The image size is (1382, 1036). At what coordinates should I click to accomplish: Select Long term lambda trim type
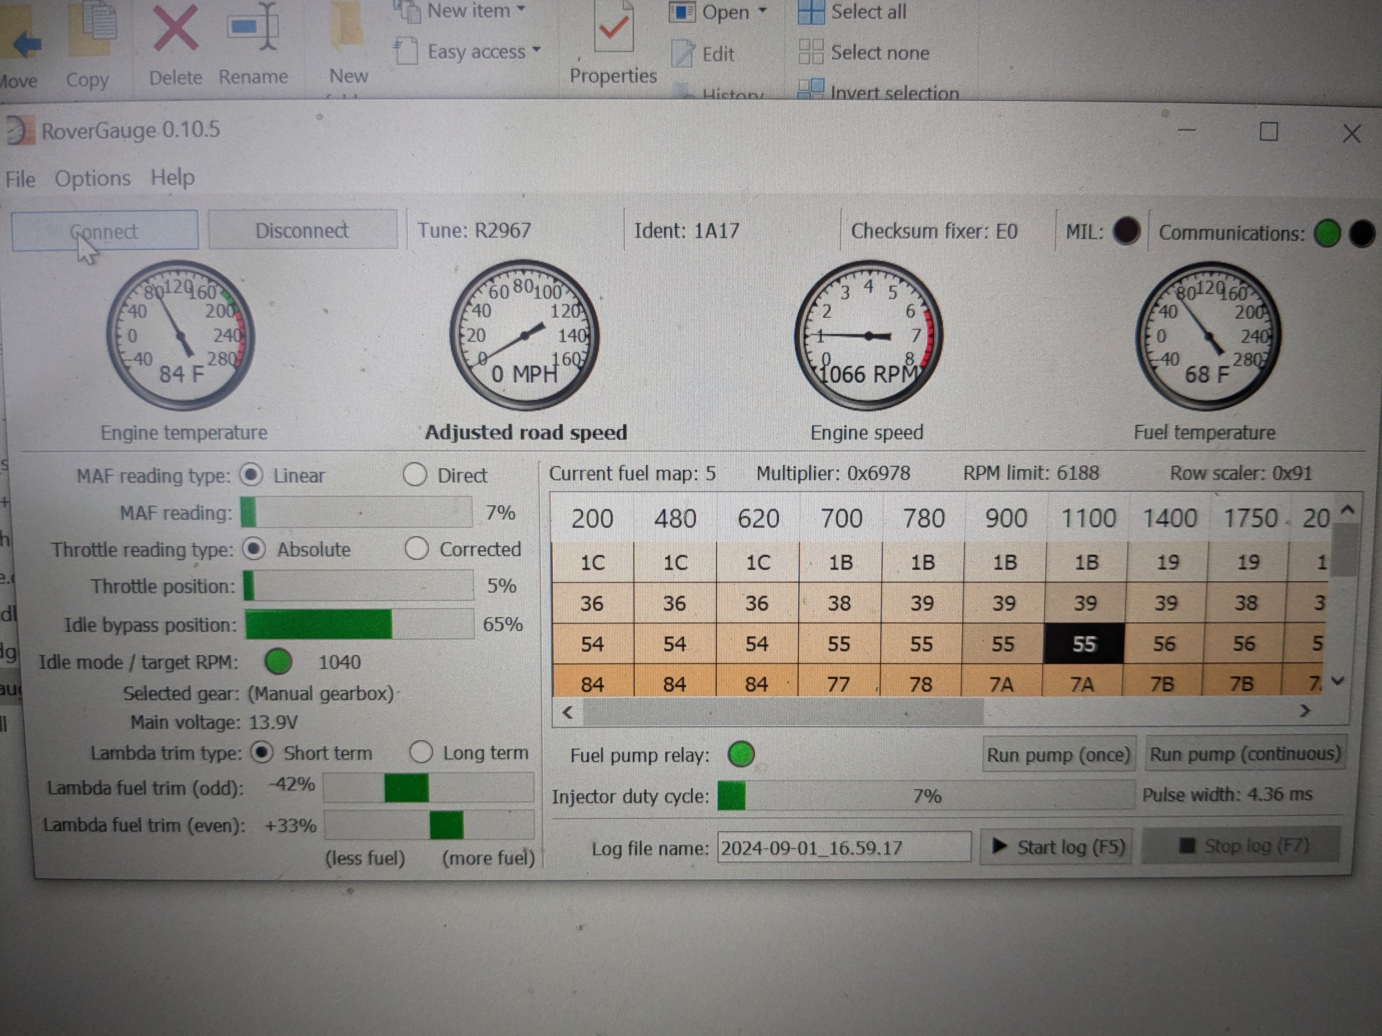coord(421,752)
